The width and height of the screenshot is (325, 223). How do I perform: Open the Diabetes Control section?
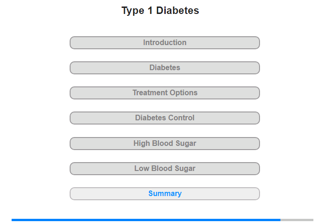click(x=164, y=118)
